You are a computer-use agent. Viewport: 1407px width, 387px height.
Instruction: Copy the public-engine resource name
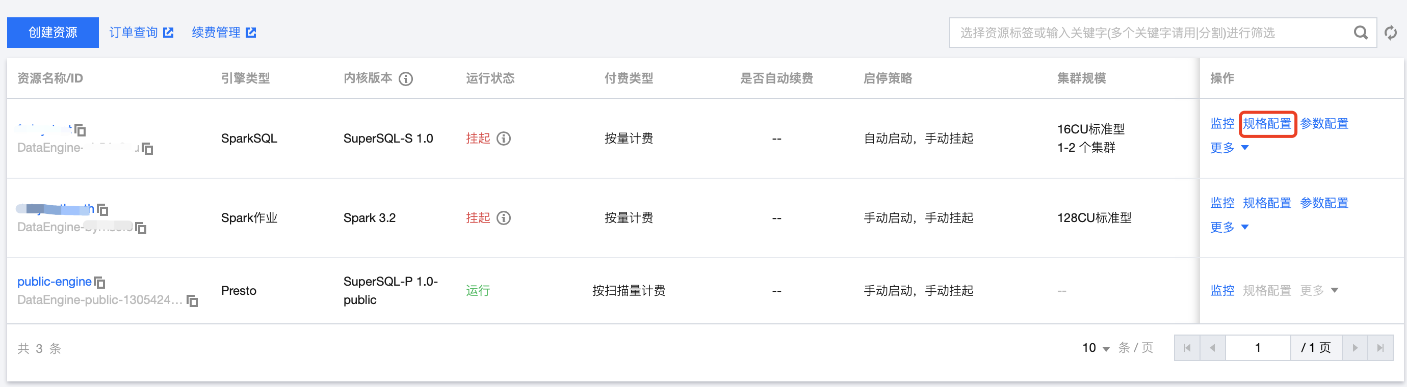tap(100, 282)
